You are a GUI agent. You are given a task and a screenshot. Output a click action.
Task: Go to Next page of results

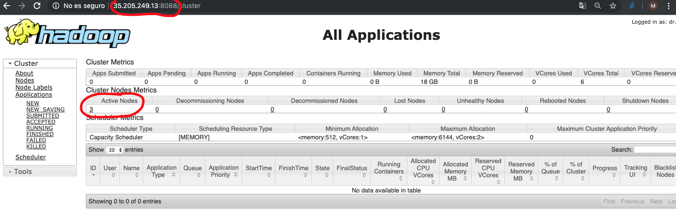pyautogui.click(x=656, y=201)
